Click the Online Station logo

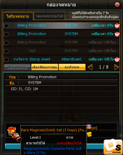113,147
